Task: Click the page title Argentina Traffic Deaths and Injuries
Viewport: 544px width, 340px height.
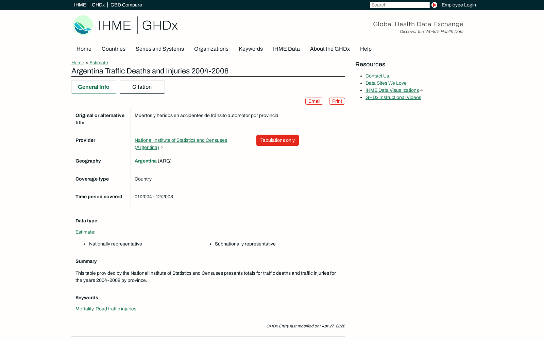Action: click(150, 71)
